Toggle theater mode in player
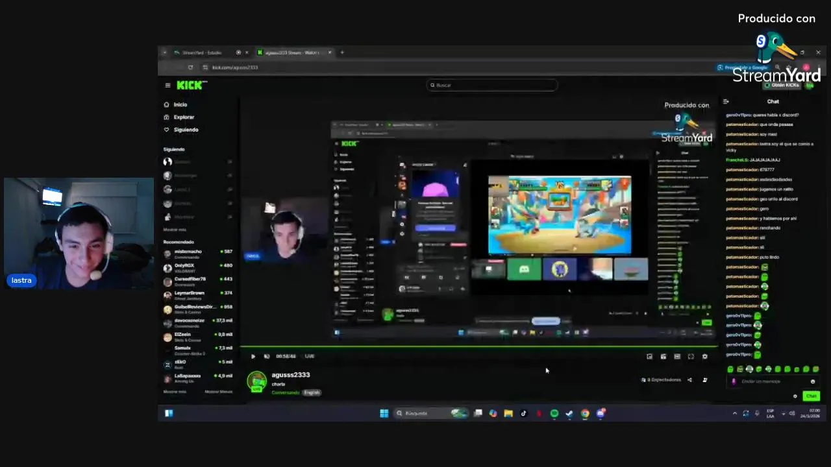Viewport: 831px width, 467px height. (677, 356)
